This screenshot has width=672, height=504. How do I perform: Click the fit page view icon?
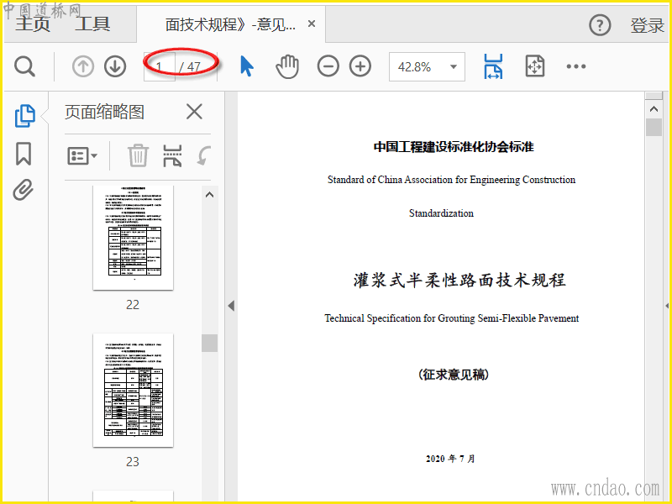coord(535,66)
